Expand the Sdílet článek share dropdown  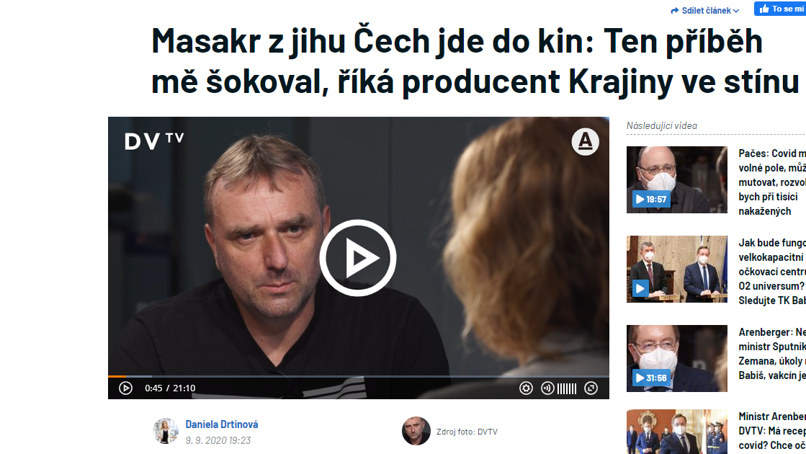tap(704, 10)
